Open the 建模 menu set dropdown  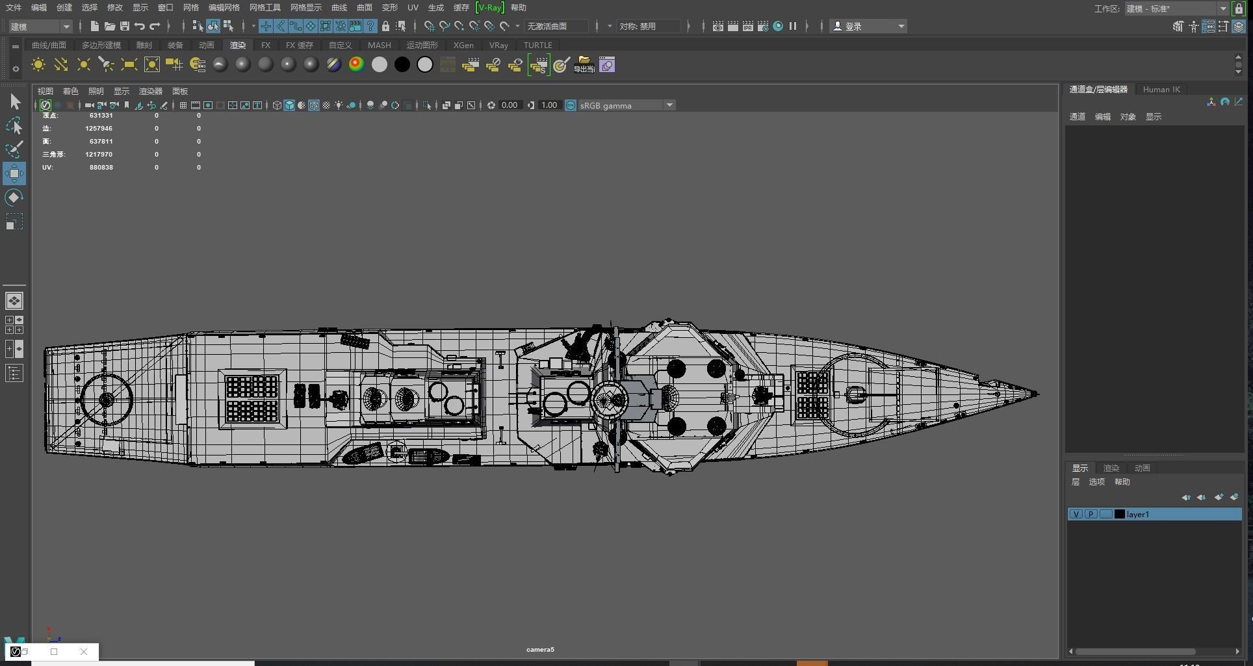click(40, 26)
